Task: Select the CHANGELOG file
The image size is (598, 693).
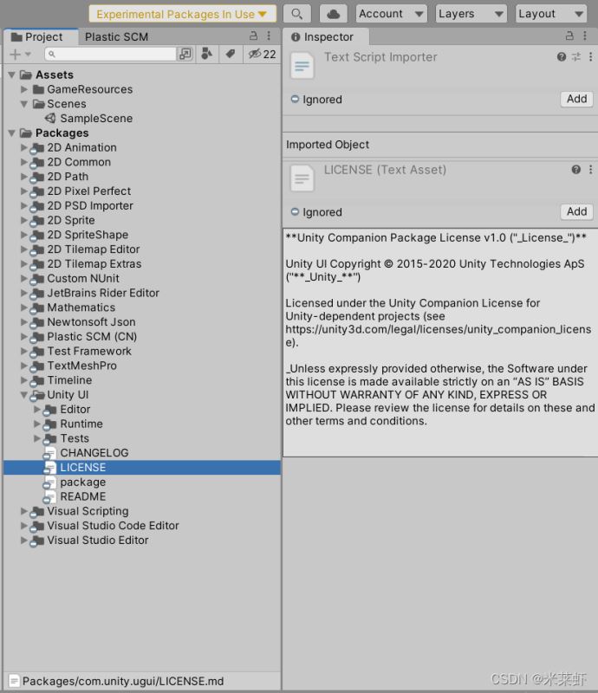Action: pos(94,453)
